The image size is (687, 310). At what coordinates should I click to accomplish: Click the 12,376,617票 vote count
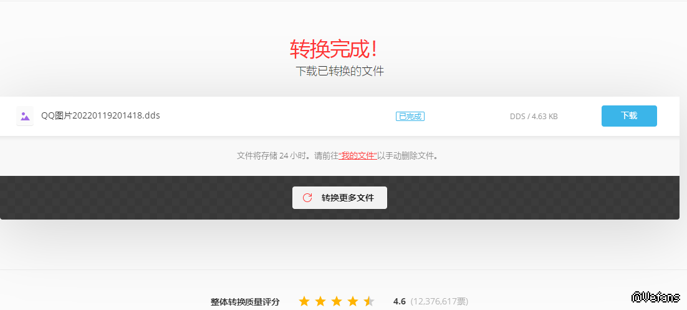tap(440, 301)
